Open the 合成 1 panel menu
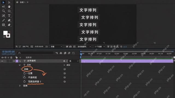This screenshot has height=98, width=175. pos(28,2)
